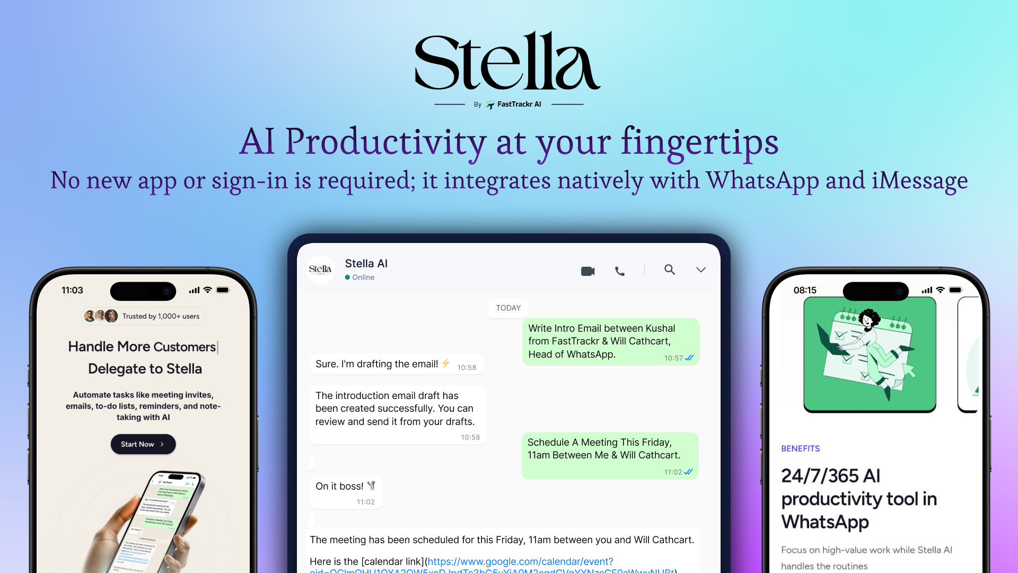Viewport: 1018px width, 573px height.
Task: Click the video call icon in Stella AI chat
Action: 589,271
